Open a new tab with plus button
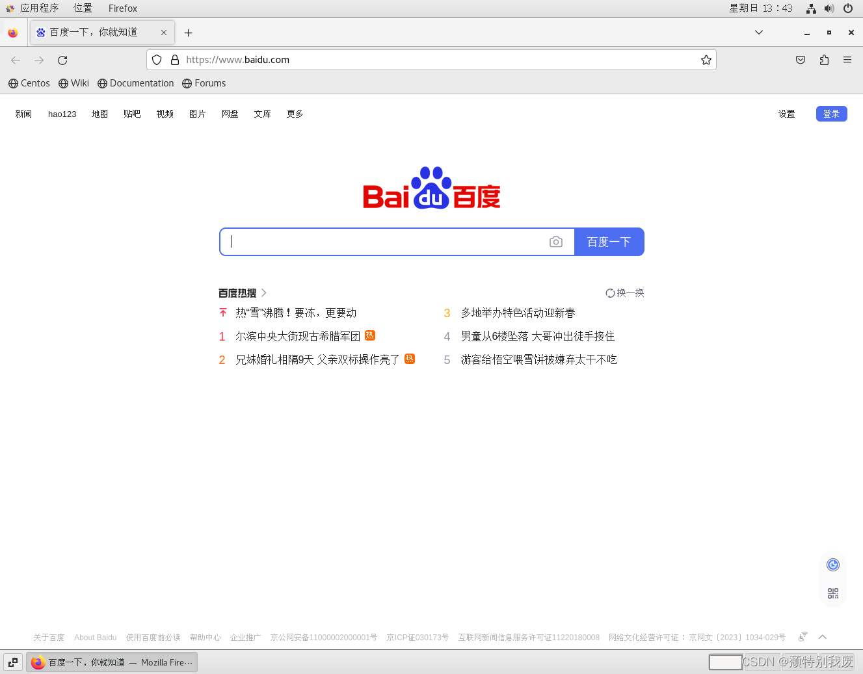Screen dimensions: 863x674 coord(188,32)
